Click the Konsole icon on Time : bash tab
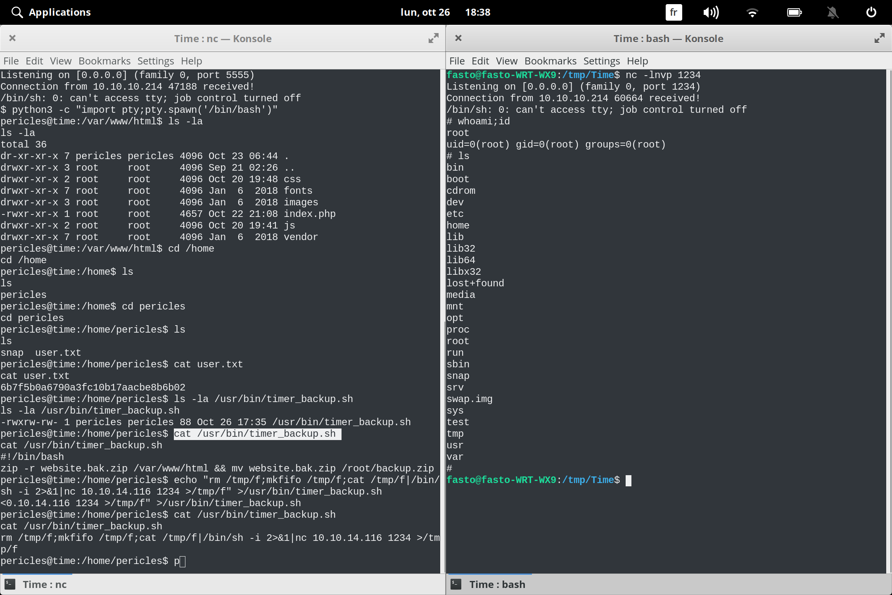The width and height of the screenshot is (892, 595). click(x=455, y=584)
